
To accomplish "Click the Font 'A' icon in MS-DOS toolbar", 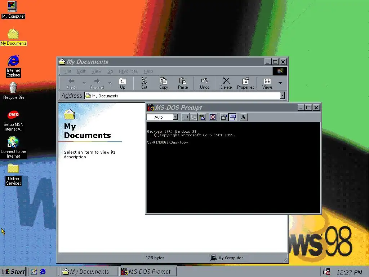I will point(243,117).
